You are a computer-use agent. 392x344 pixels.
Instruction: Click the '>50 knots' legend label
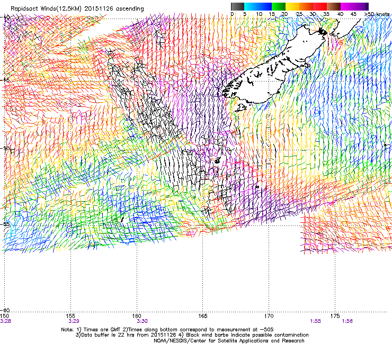pos(377,14)
